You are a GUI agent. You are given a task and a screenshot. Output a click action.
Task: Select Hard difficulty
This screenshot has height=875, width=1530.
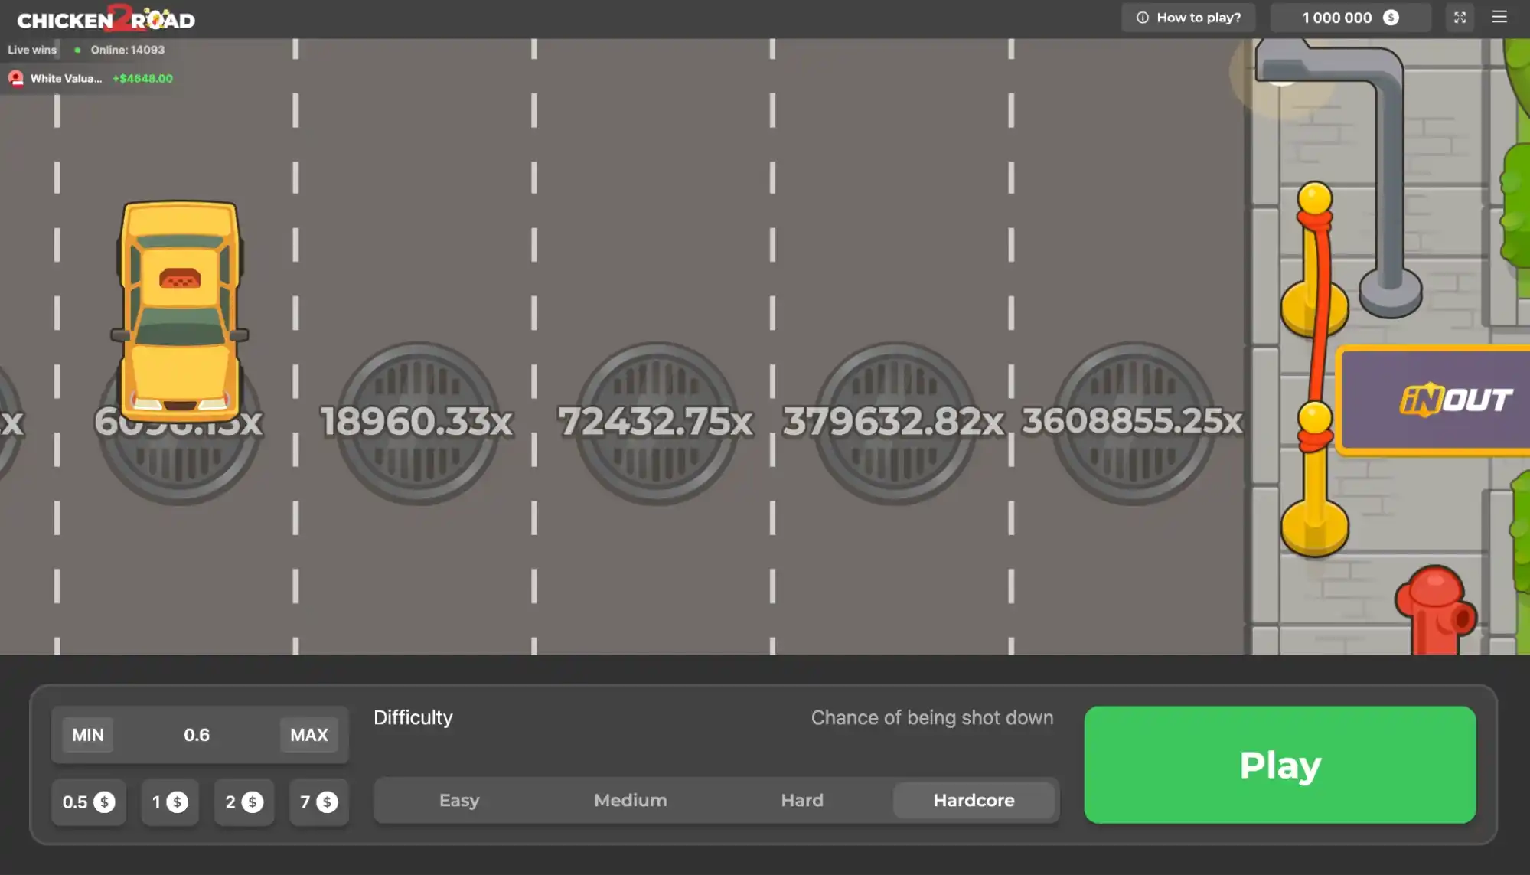click(802, 800)
